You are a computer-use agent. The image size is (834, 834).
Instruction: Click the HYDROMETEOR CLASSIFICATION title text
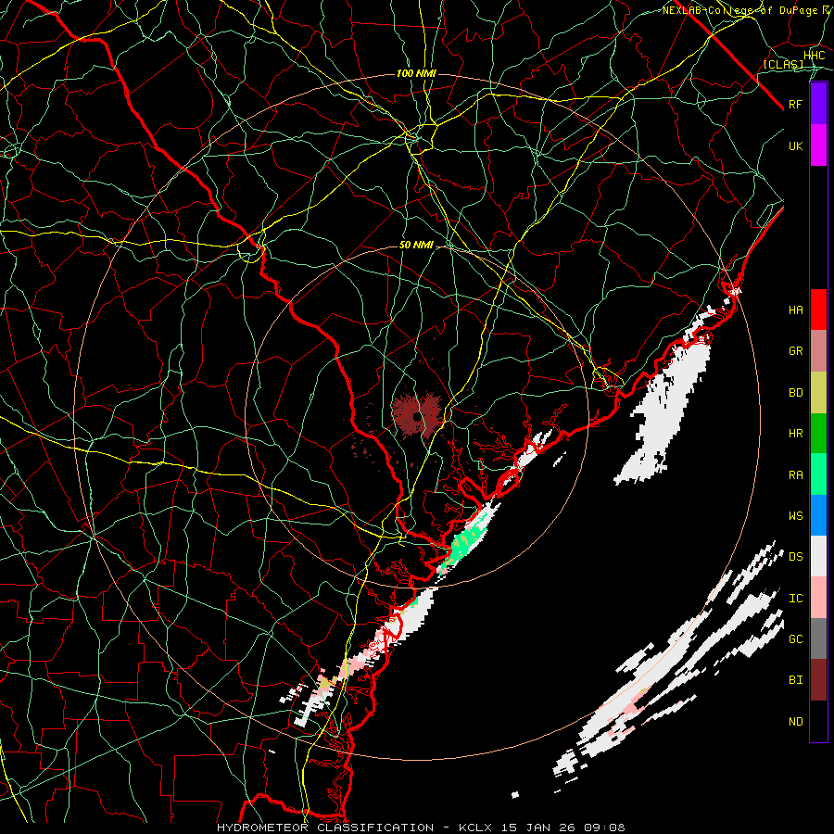(x=325, y=828)
